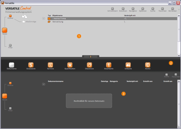Open Schnellstart from the top toolbar
The width and height of the screenshot is (181, 129).
point(112,9)
